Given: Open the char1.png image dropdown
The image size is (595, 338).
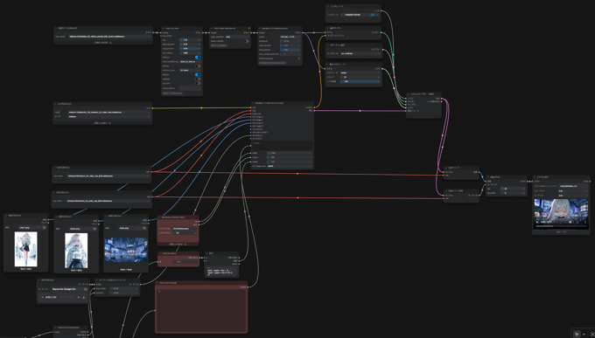Looking at the screenshot, I should (29, 228).
